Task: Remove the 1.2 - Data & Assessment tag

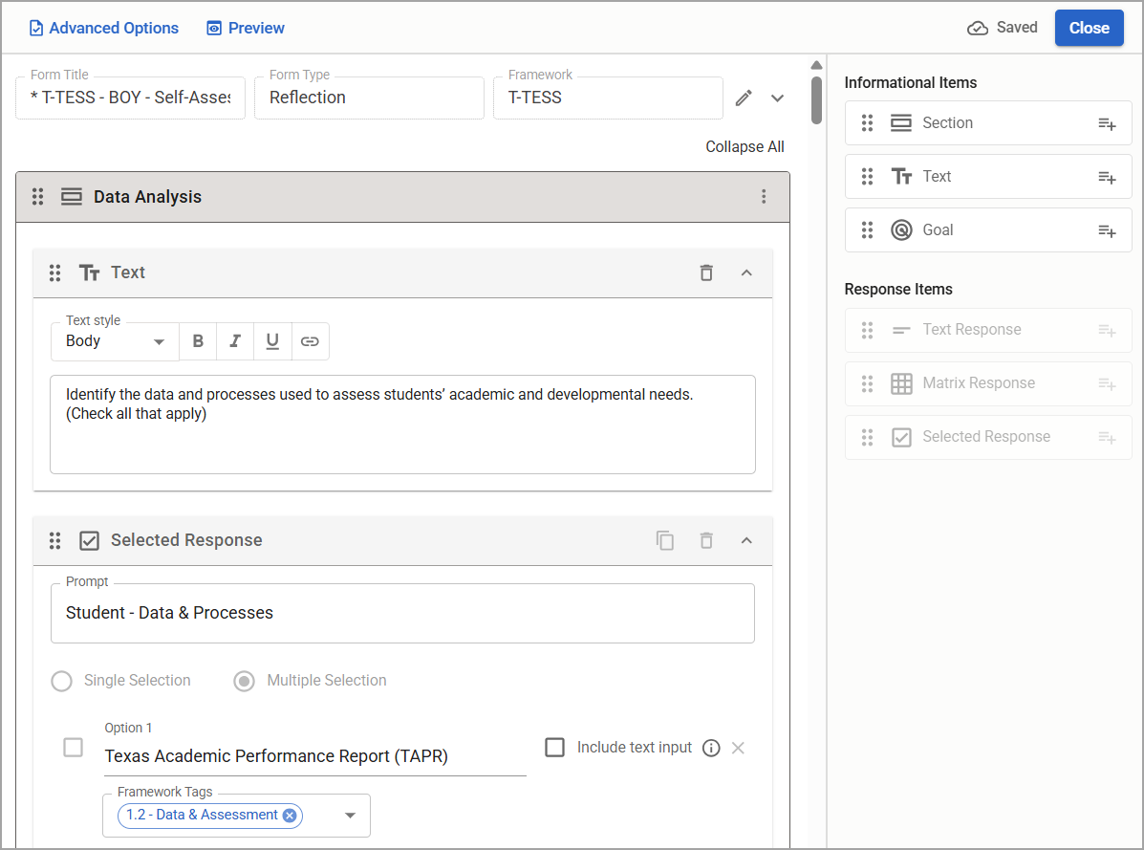Action: (x=290, y=816)
